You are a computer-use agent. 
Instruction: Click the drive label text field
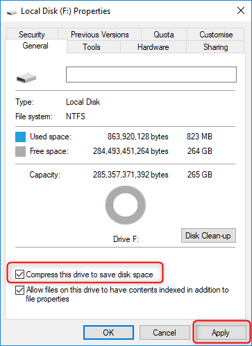click(x=151, y=75)
